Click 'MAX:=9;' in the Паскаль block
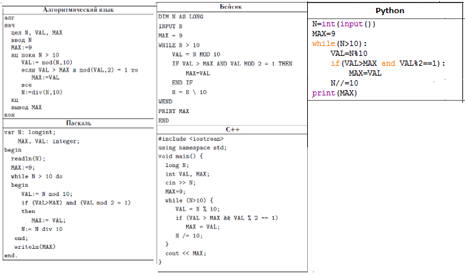 (x=23, y=168)
